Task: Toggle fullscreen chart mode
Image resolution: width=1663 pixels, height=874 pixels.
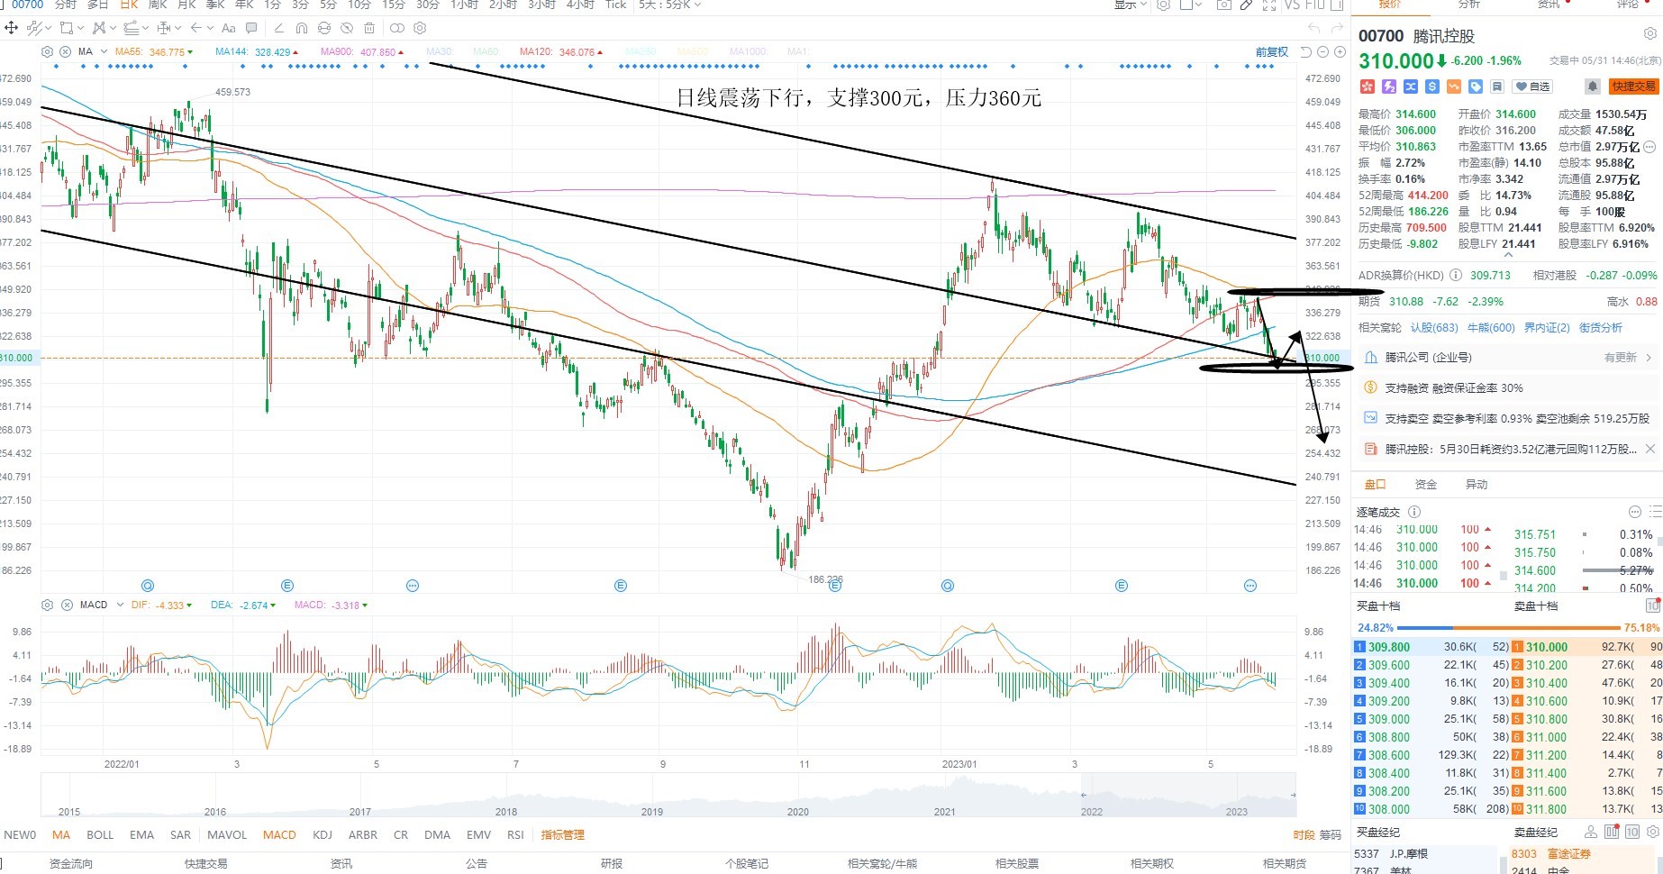Action: coord(1268,5)
